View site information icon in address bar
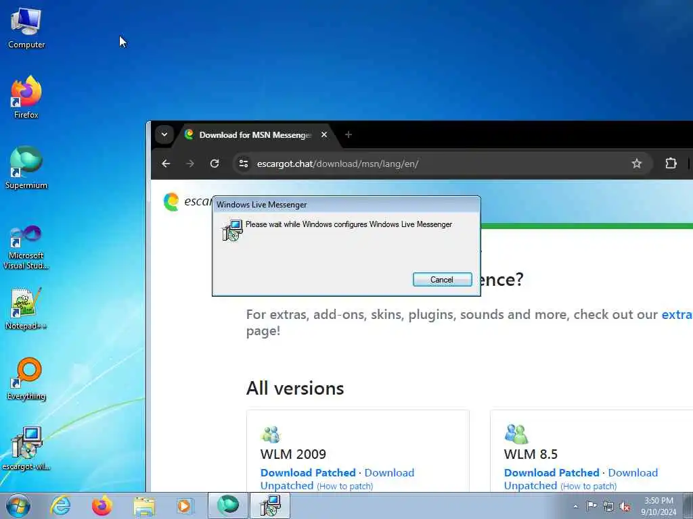This screenshot has width=693, height=519. click(x=243, y=164)
